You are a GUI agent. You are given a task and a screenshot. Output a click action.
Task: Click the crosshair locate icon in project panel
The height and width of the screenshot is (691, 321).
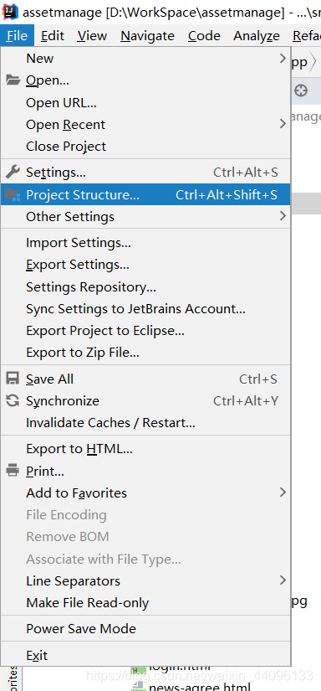301,91
